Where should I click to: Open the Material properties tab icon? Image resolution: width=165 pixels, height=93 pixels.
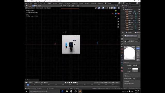[x=122, y=68]
